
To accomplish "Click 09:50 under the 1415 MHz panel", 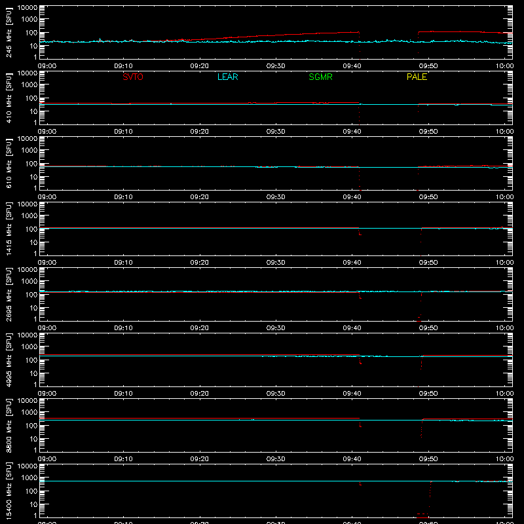I will click(428, 263).
